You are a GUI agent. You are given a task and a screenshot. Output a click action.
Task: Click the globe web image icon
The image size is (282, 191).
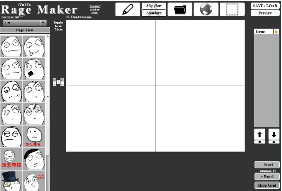tap(206, 9)
